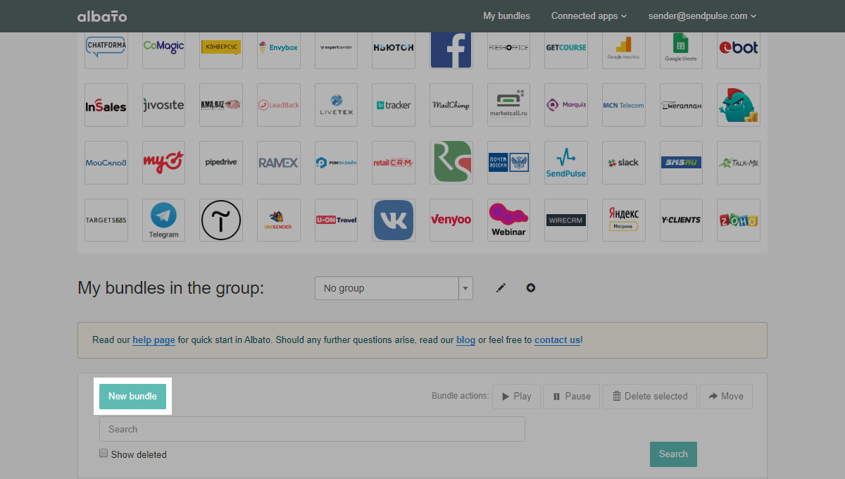Open the green monster mascot app tile
This screenshot has height=479, width=845.
(x=739, y=105)
